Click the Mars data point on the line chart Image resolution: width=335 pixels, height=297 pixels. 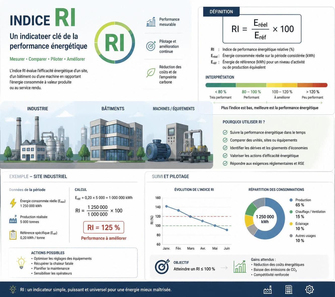click(191, 216)
